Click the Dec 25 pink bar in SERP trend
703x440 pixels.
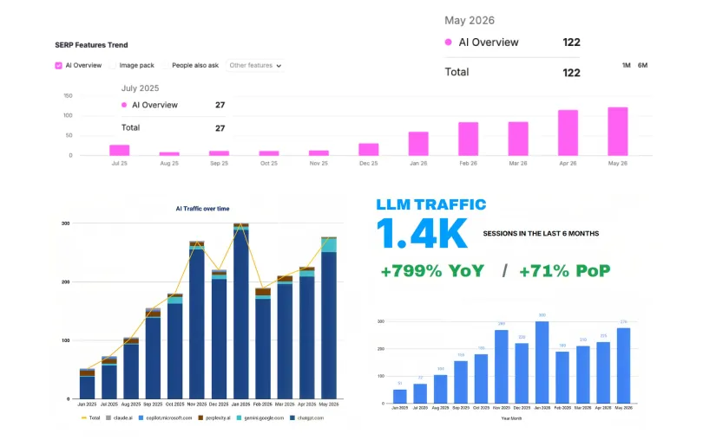tap(369, 150)
